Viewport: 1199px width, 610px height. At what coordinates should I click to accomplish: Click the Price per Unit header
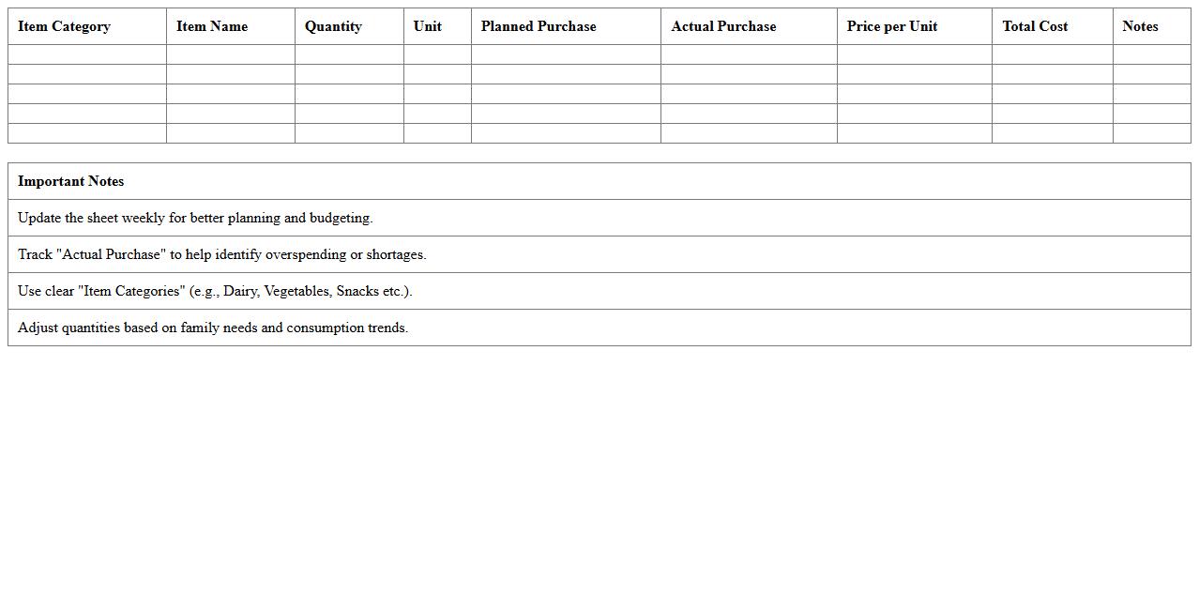click(x=892, y=26)
